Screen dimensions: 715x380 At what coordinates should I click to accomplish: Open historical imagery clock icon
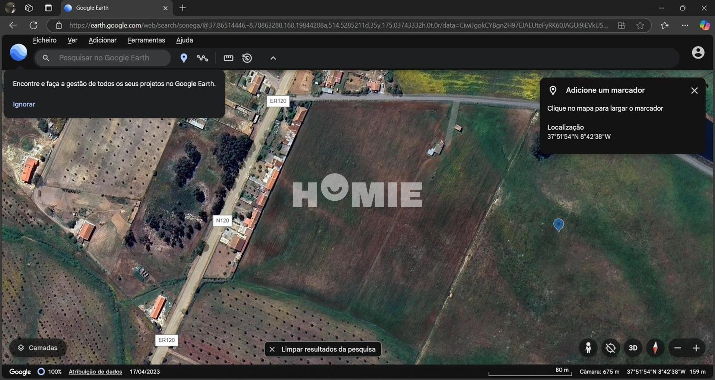tap(247, 58)
